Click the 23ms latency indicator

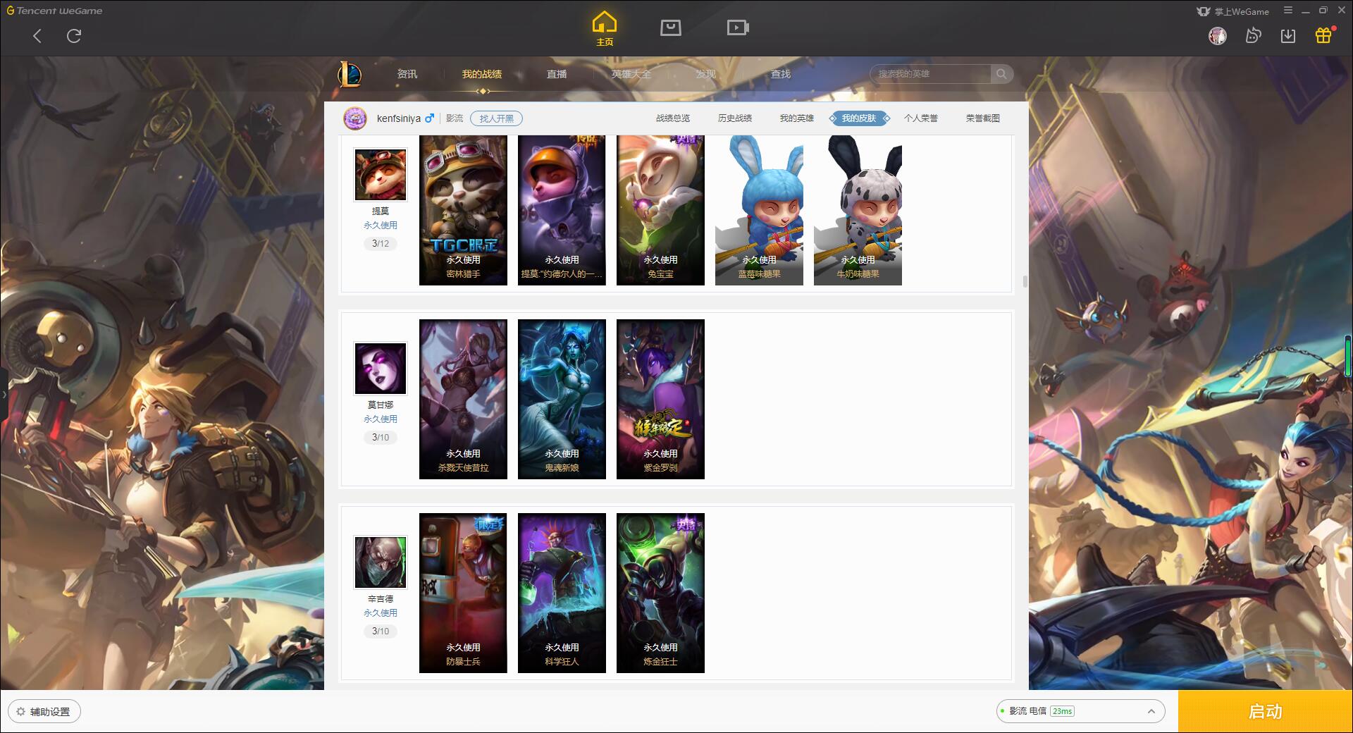click(1062, 711)
